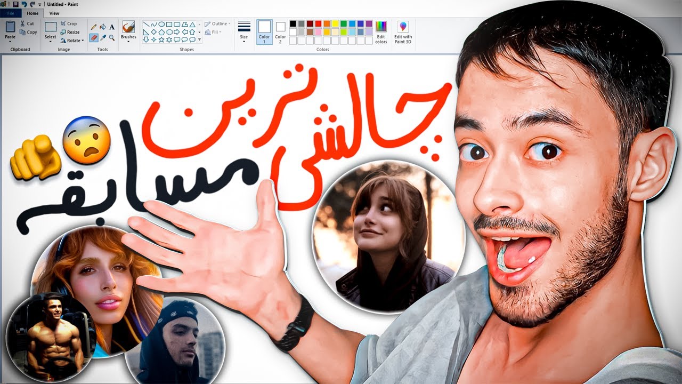Screen dimensions: 682x384
Task: Select the Magnifier tool
Action: pyautogui.click(x=112, y=38)
